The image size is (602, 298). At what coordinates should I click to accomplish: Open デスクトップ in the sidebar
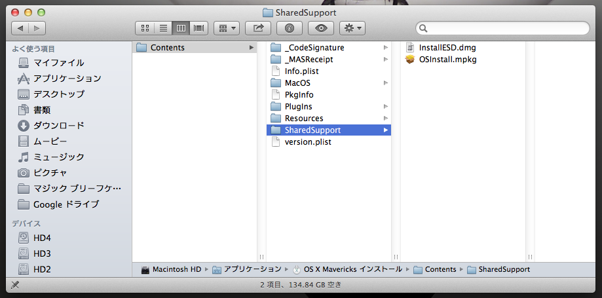click(x=69, y=94)
